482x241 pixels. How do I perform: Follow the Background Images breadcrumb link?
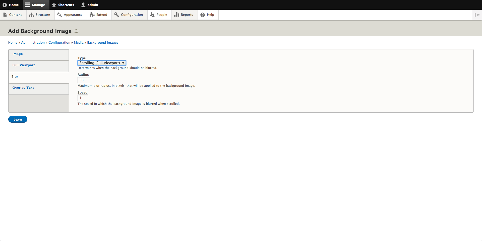tap(102, 43)
